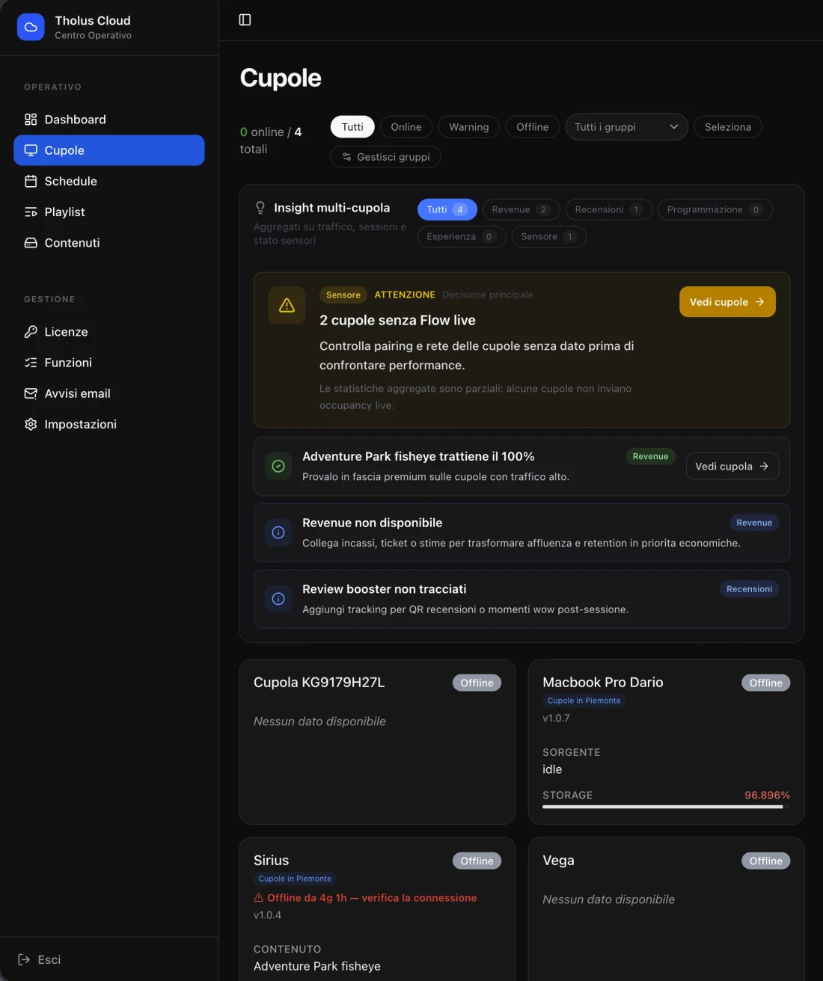Click the Tholus Cloud logo icon
823x981 pixels.
click(31, 27)
